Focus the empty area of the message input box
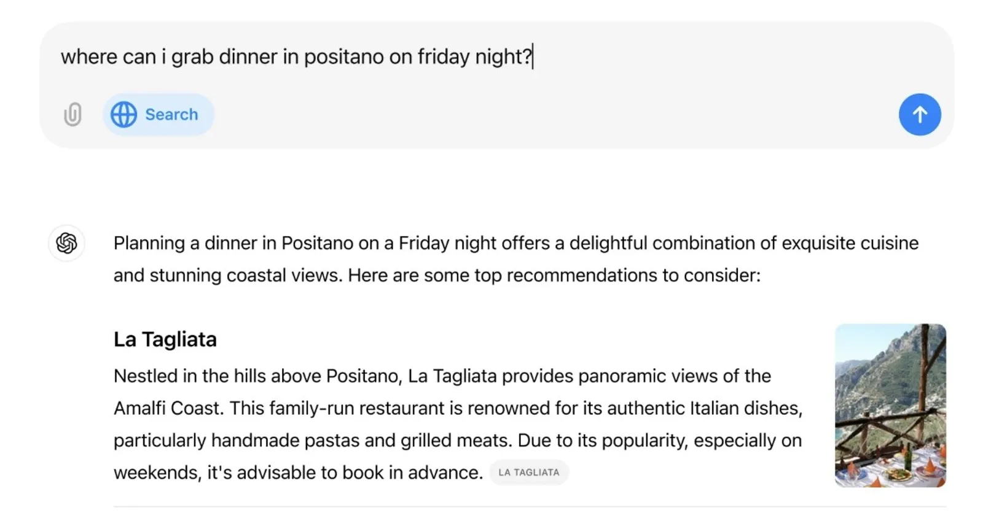The height and width of the screenshot is (513, 983). click(x=553, y=114)
